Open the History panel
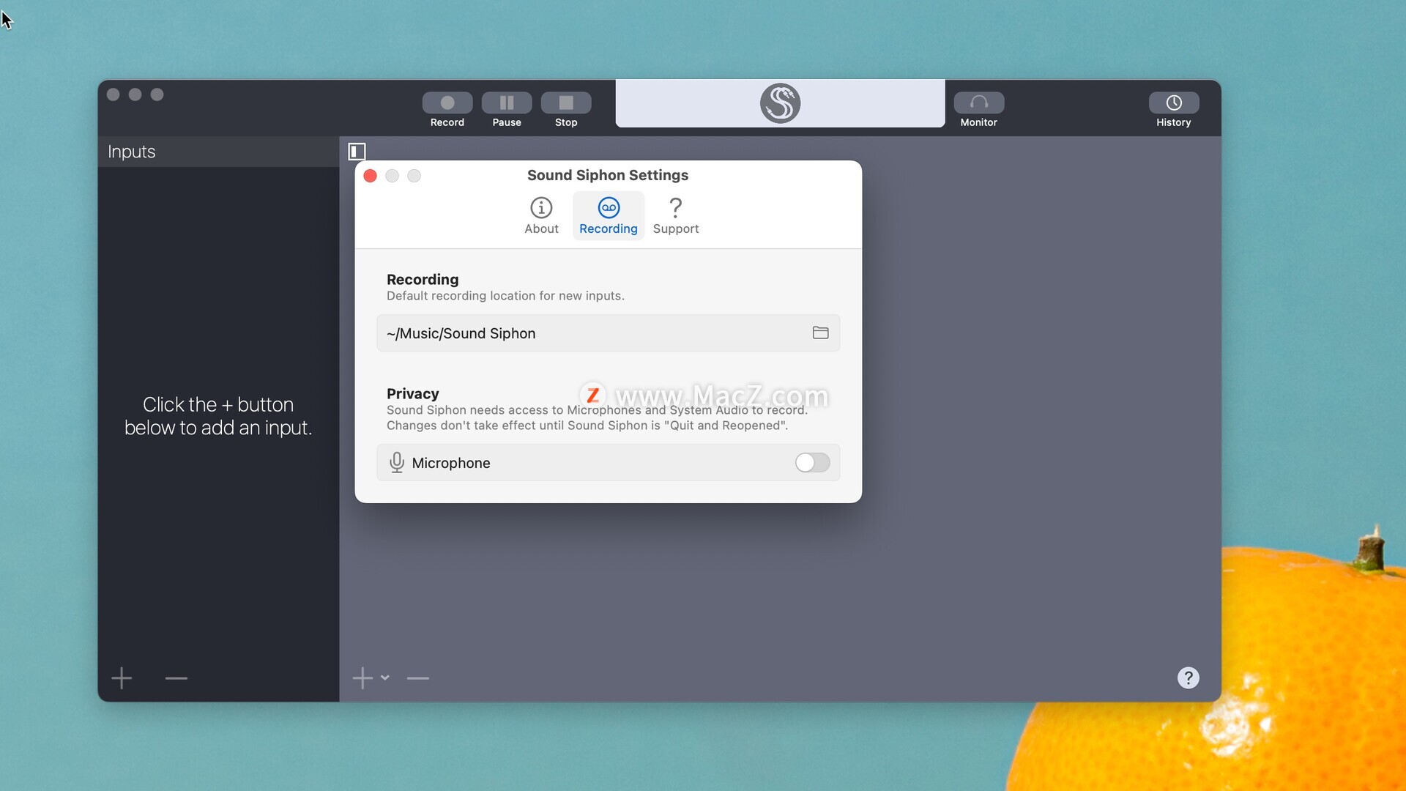Screen dimensions: 1406x791 tap(1173, 103)
